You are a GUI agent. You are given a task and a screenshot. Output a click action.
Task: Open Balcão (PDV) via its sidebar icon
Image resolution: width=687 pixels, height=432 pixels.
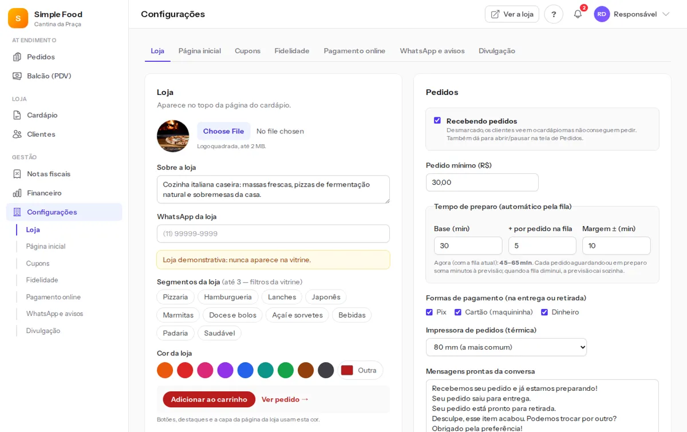[x=17, y=76]
